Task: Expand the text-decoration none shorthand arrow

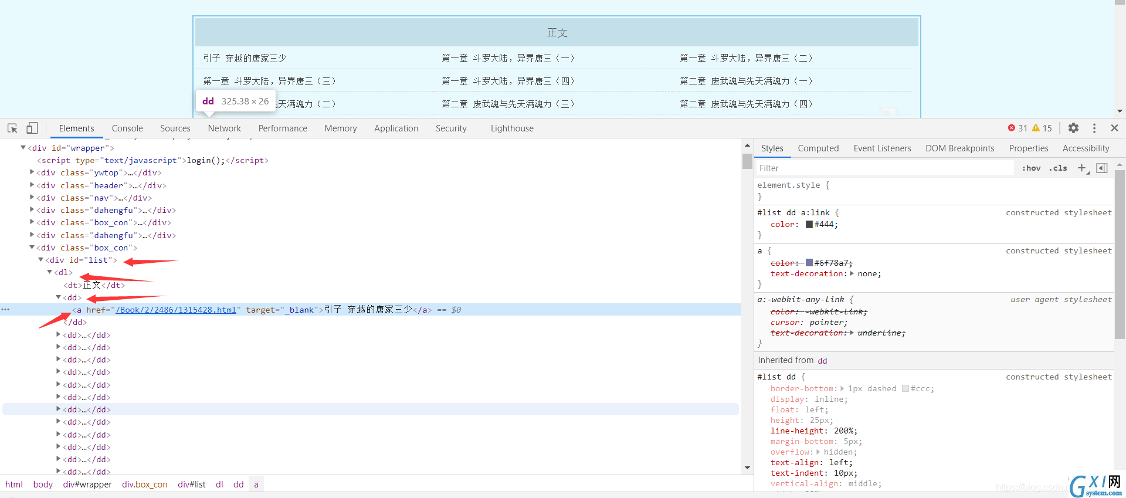Action: point(852,273)
